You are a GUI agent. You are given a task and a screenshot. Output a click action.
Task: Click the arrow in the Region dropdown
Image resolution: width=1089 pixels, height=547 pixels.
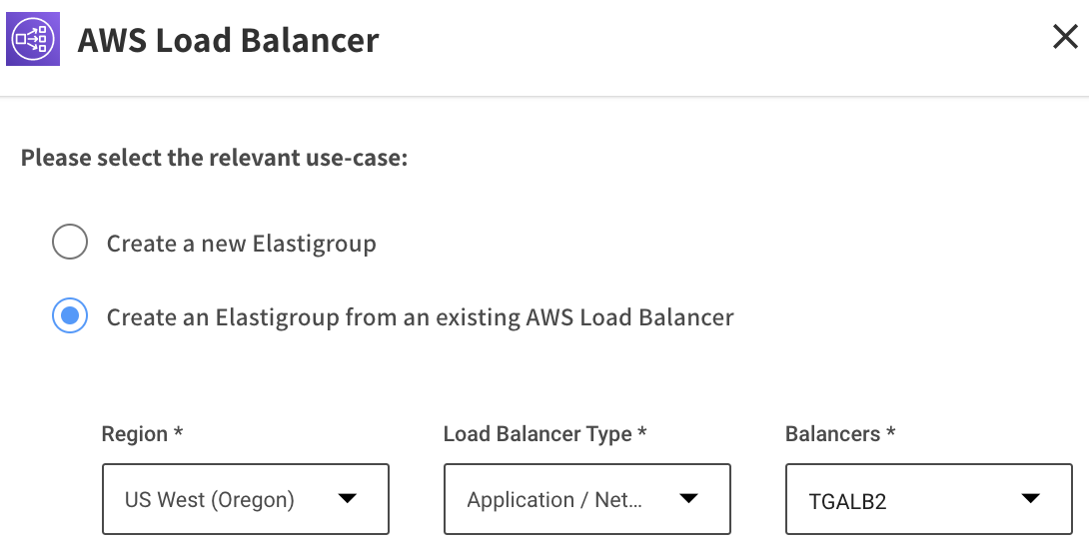click(x=347, y=498)
